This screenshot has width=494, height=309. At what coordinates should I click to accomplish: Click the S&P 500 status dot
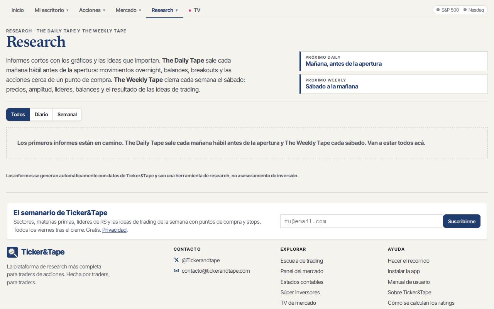tap(438, 10)
